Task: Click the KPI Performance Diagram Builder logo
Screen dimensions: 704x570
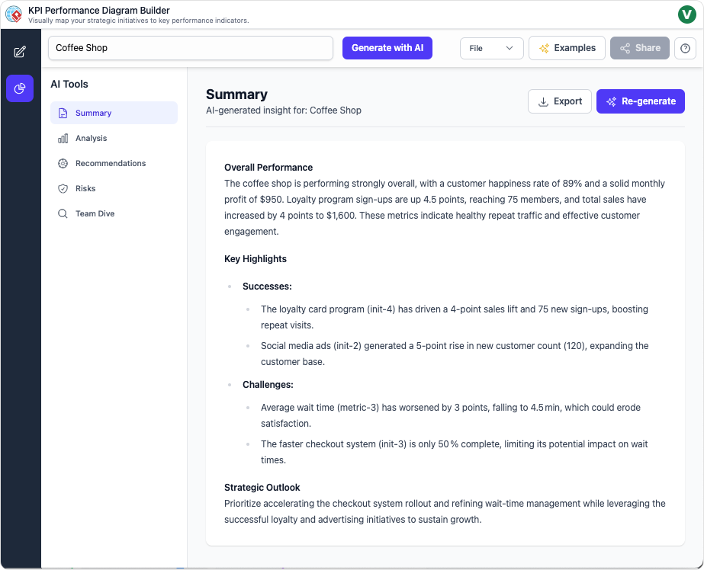Action: pyautogui.click(x=14, y=14)
